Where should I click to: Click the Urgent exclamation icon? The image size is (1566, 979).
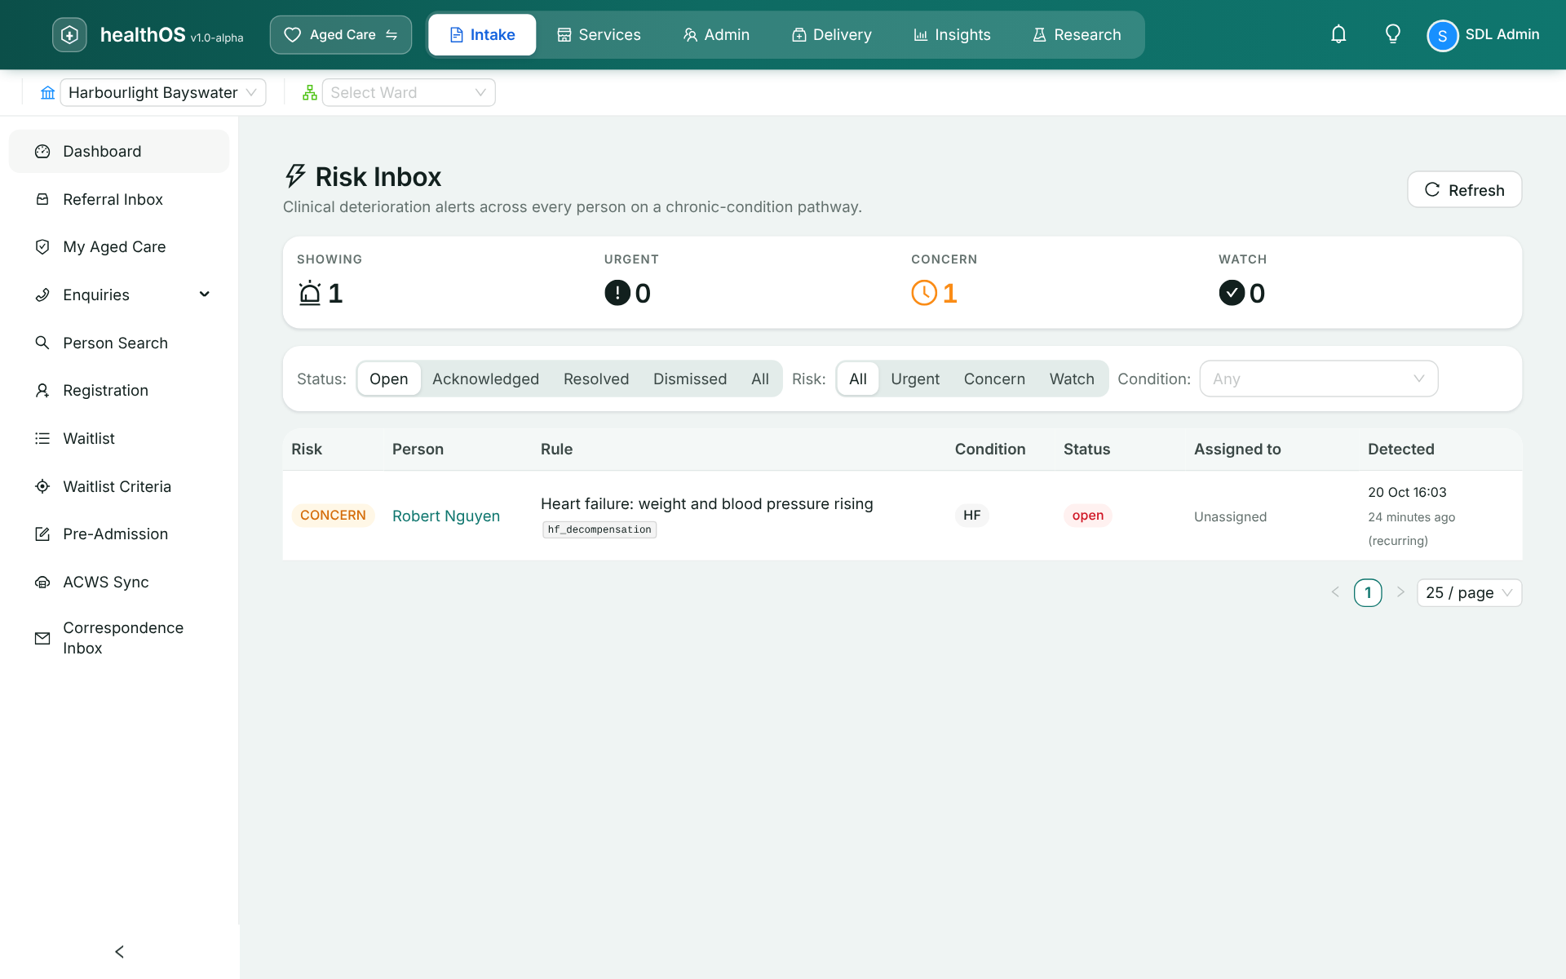click(617, 293)
